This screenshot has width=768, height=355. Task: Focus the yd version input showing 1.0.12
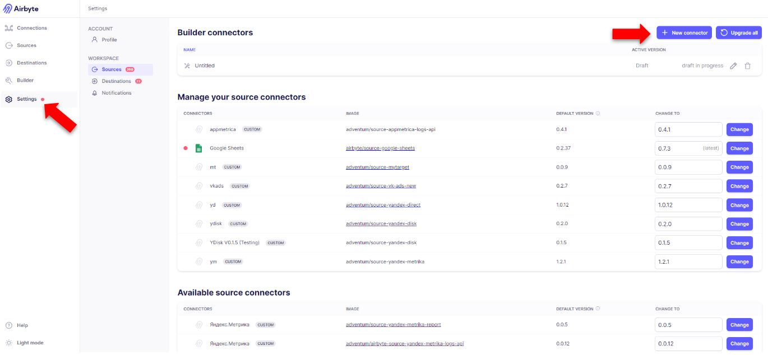coord(688,205)
